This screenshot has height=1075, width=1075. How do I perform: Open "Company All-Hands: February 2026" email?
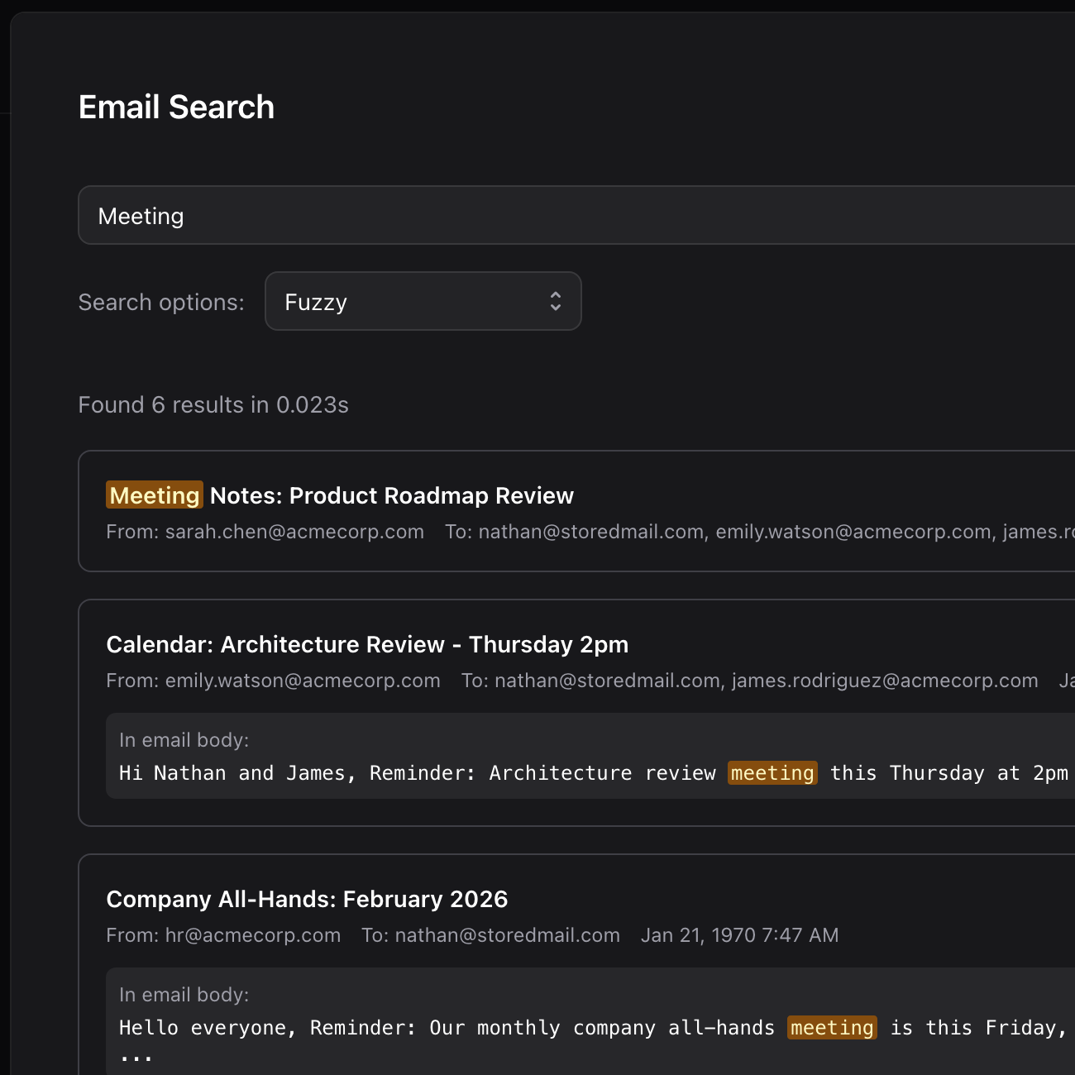pos(307,900)
